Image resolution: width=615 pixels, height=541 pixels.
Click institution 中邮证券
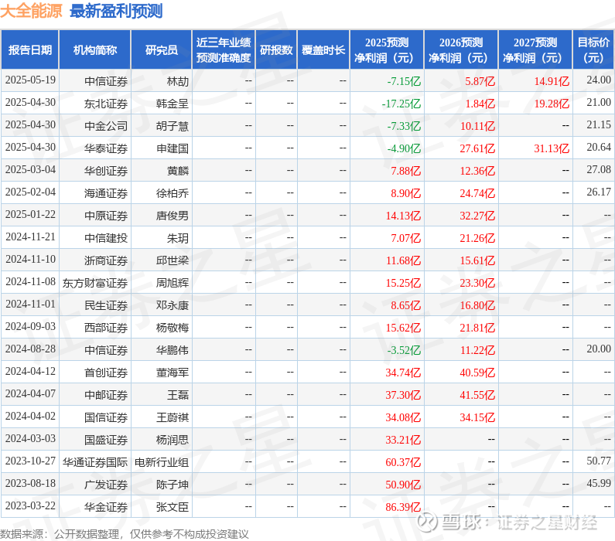[106, 395]
